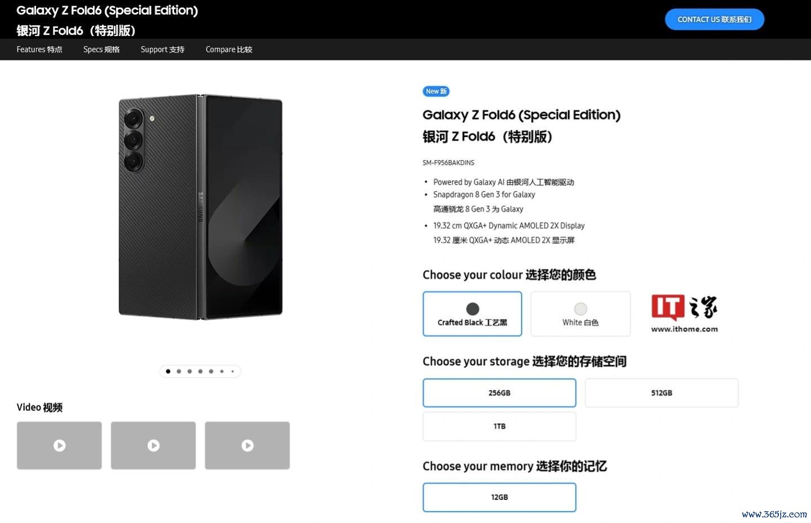Choose 1TB storage option
This screenshot has height=523, width=811.
pyautogui.click(x=499, y=426)
